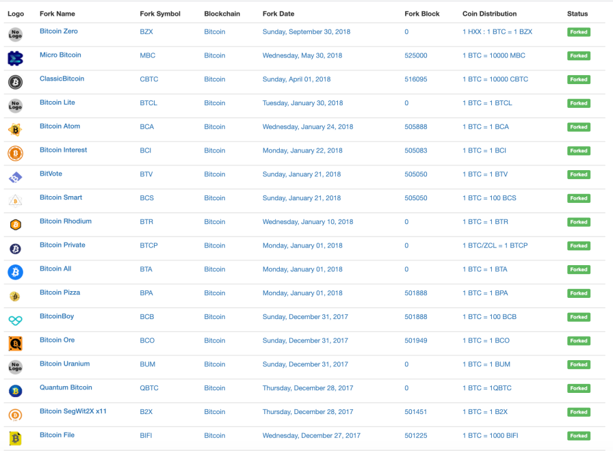Click the Bitcoin File yellow logo

[15, 438]
